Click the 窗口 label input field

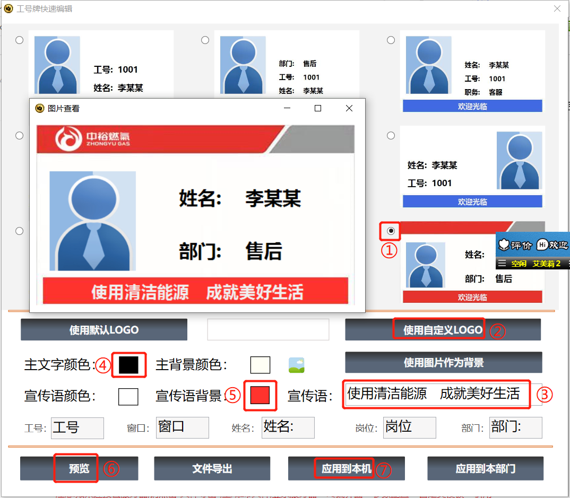tap(183, 427)
